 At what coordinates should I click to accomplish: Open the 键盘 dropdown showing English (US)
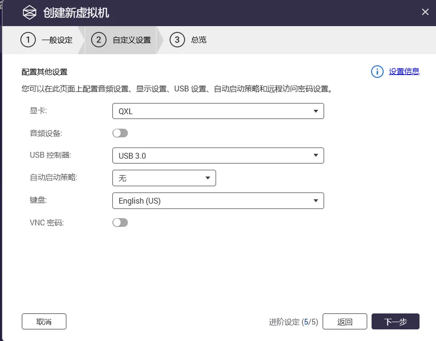pyautogui.click(x=218, y=201)
